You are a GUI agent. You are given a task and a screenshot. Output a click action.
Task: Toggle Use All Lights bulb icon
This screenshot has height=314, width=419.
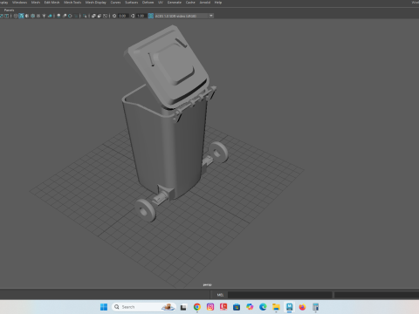44,16
